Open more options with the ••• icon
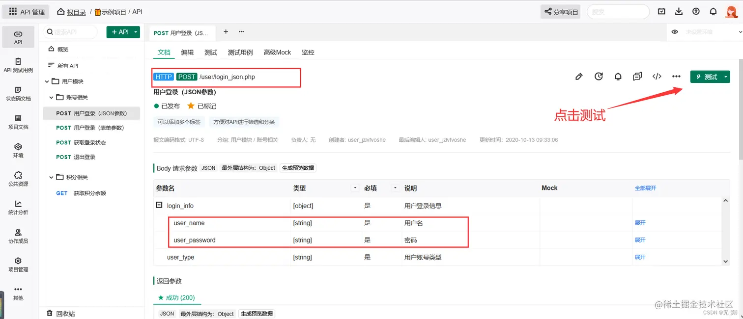This screenshot has height=319, width=743. click(676, 77)
